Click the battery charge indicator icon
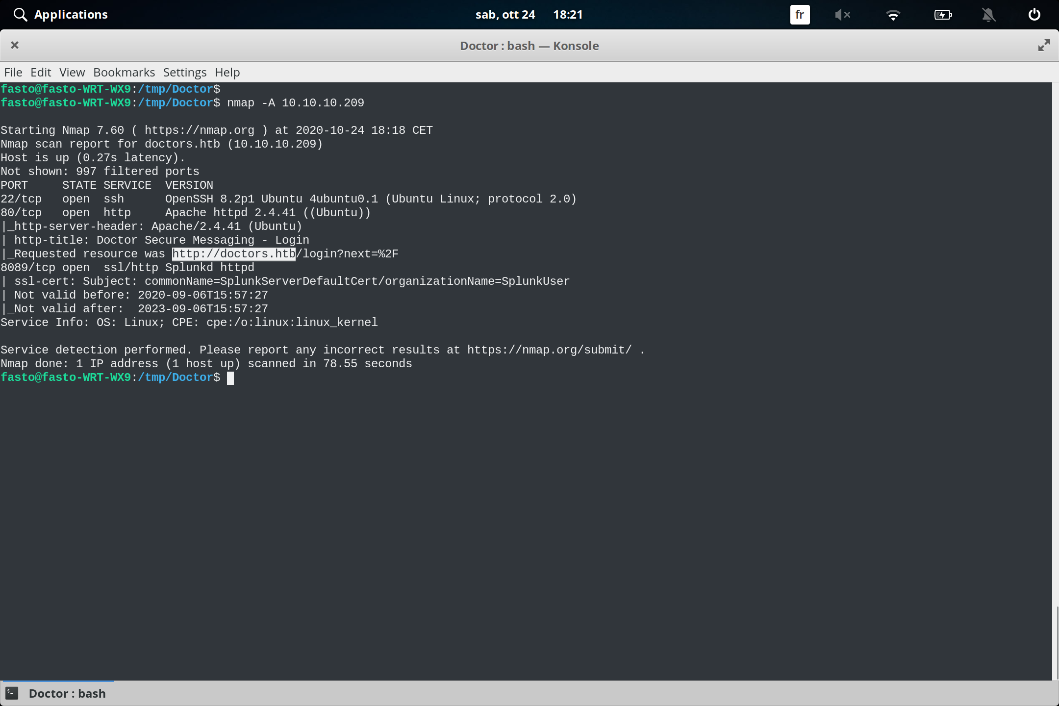1059x706 pixels. [x=943, y=15]
